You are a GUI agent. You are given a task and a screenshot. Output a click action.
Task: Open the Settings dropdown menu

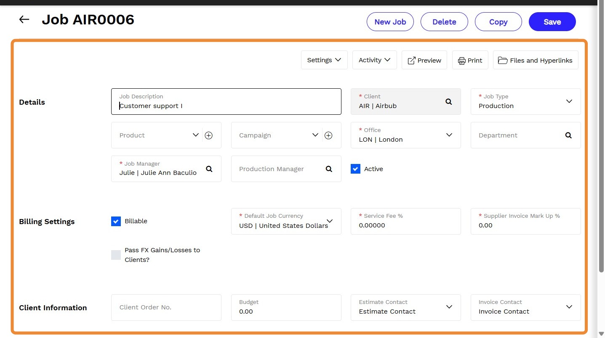pos(324,60)
